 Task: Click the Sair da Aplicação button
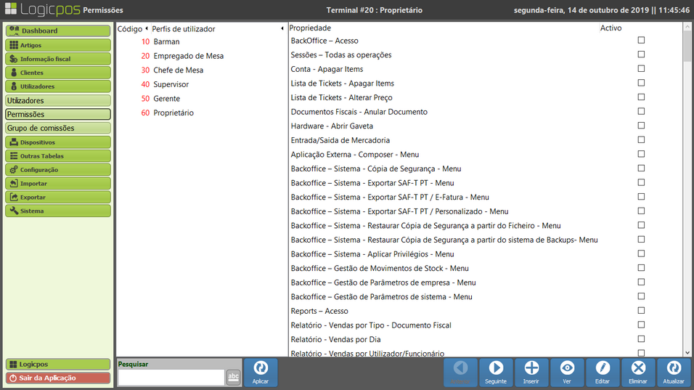[58, 378]
